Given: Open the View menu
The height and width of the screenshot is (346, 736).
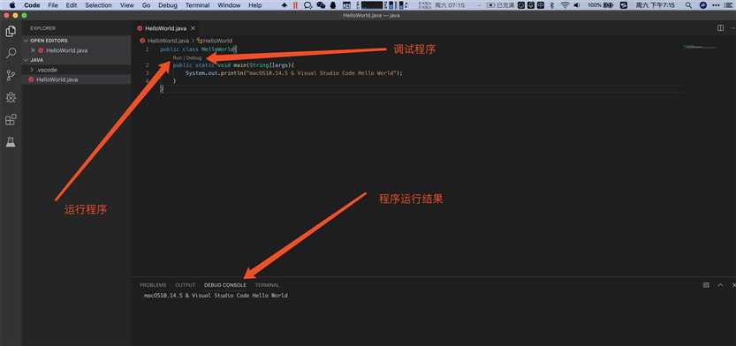Looking at the screenshot, I should (x=126, y=5).
